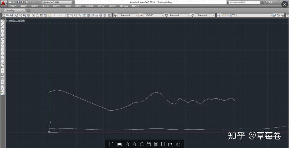The width and height of the screenshot is (289, 148).
Task: Open the AutoCAD application menu button
Action: [x=3, y=3]
